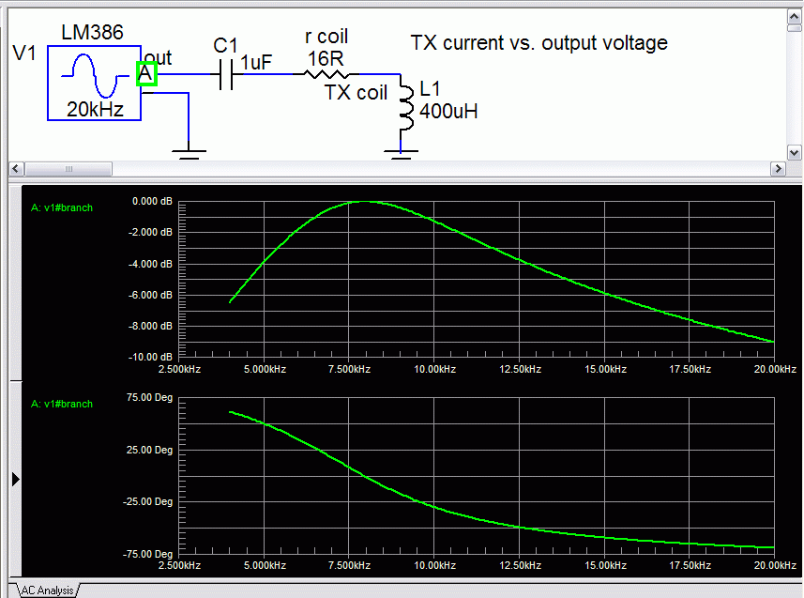Click the 'LM386' label
The image size is (804, 598).
click(92, 32)
